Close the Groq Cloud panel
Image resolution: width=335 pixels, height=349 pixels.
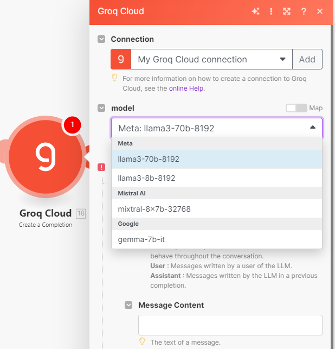[x=320, y=11]
